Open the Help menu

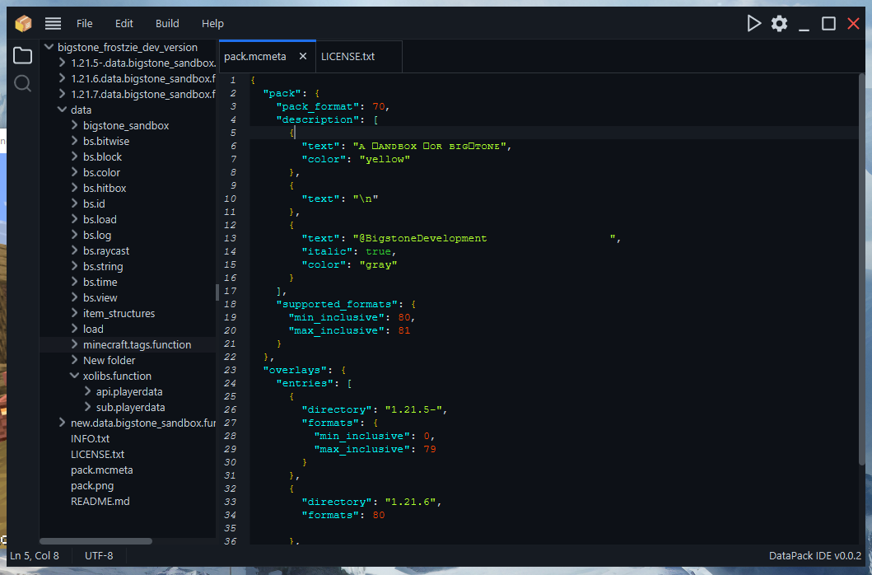click(212, 23)
